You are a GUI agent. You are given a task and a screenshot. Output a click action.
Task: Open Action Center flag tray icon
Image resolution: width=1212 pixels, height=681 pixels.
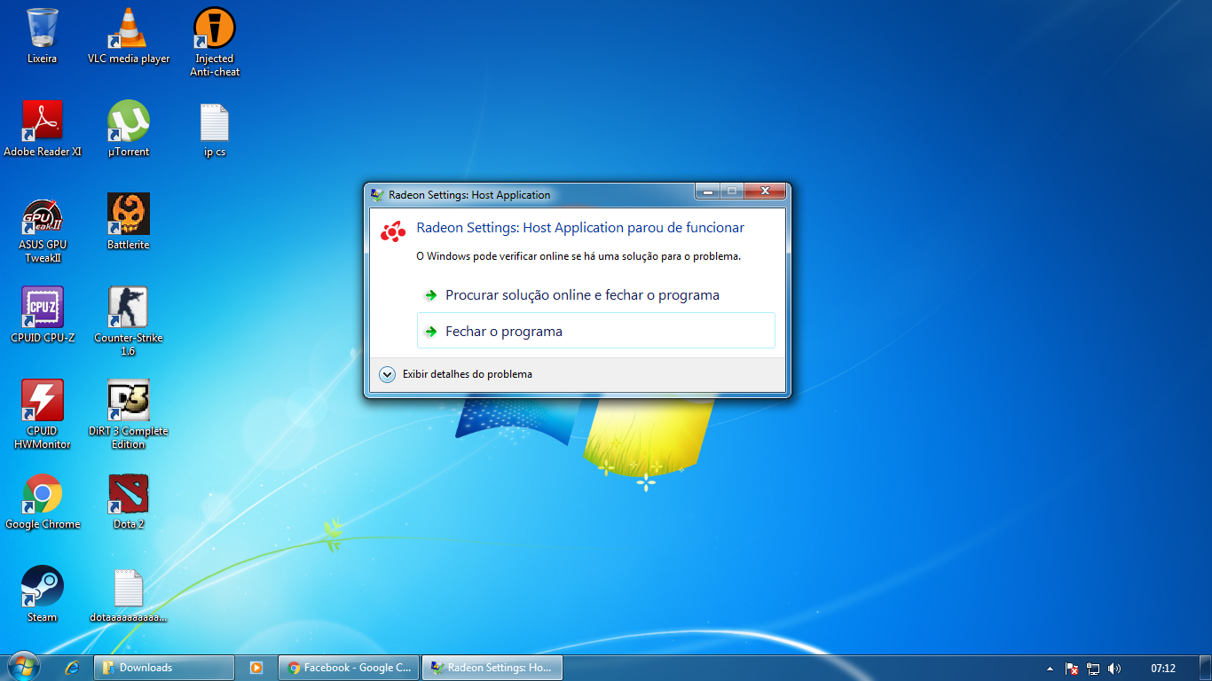tap(1072, 669)
